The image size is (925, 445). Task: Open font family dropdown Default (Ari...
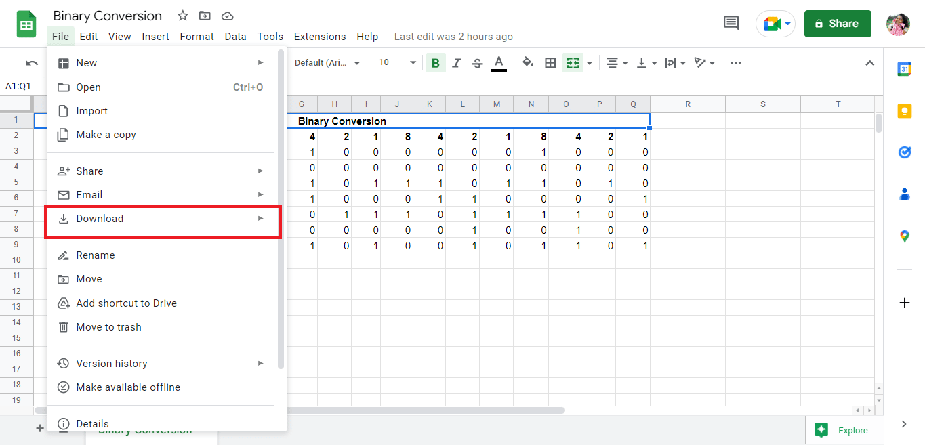click(x=328, y=63)
